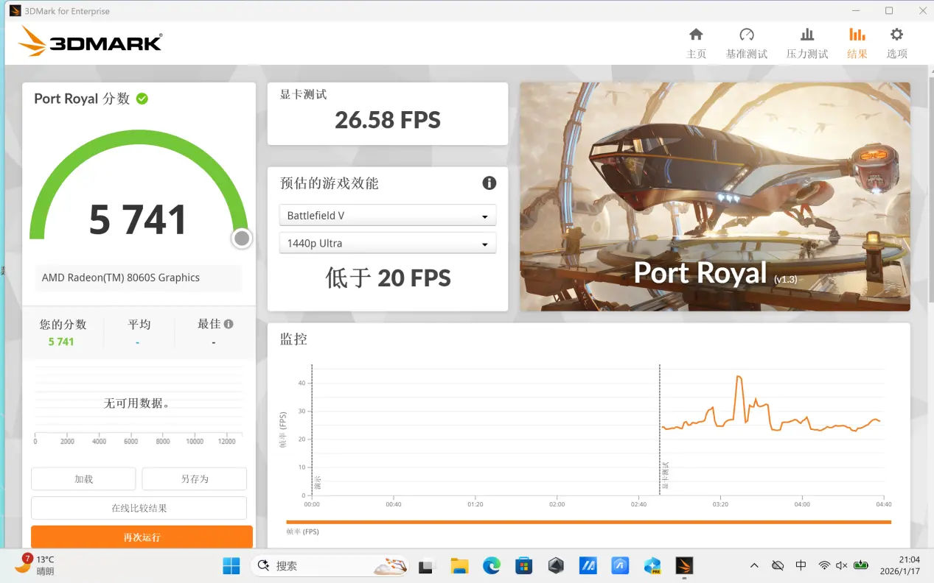Click the muted volume tray icon
The width and height of the screenshot is (934, 583).
(x=842, y=565)
